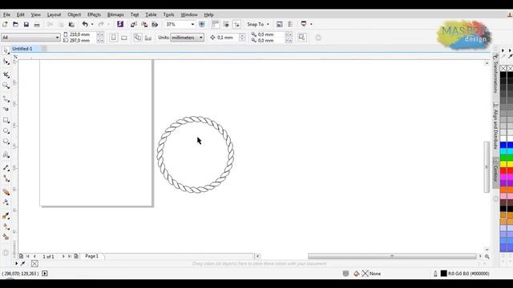Select the Interactive Fill tool
The image size is (513, 288).
[6, 226]
